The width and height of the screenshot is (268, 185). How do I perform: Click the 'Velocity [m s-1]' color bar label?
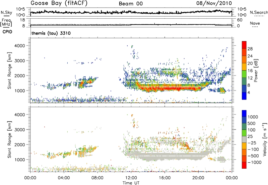point(265,139)
